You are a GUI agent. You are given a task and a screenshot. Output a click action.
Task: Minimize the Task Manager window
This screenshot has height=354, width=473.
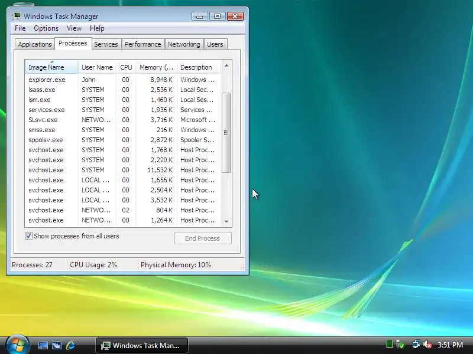[x=199, y=17]
